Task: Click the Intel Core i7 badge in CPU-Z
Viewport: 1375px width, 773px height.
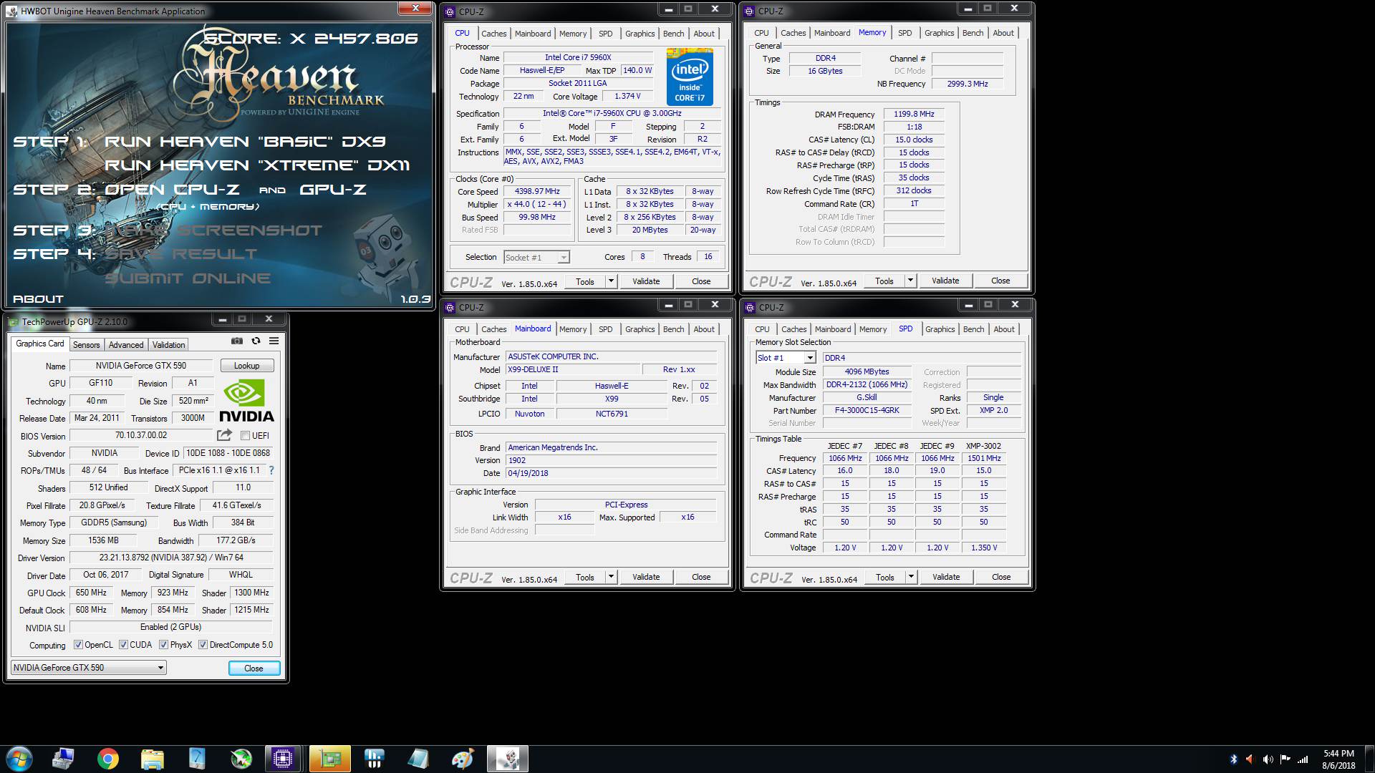Action: (x=690, y=77)
